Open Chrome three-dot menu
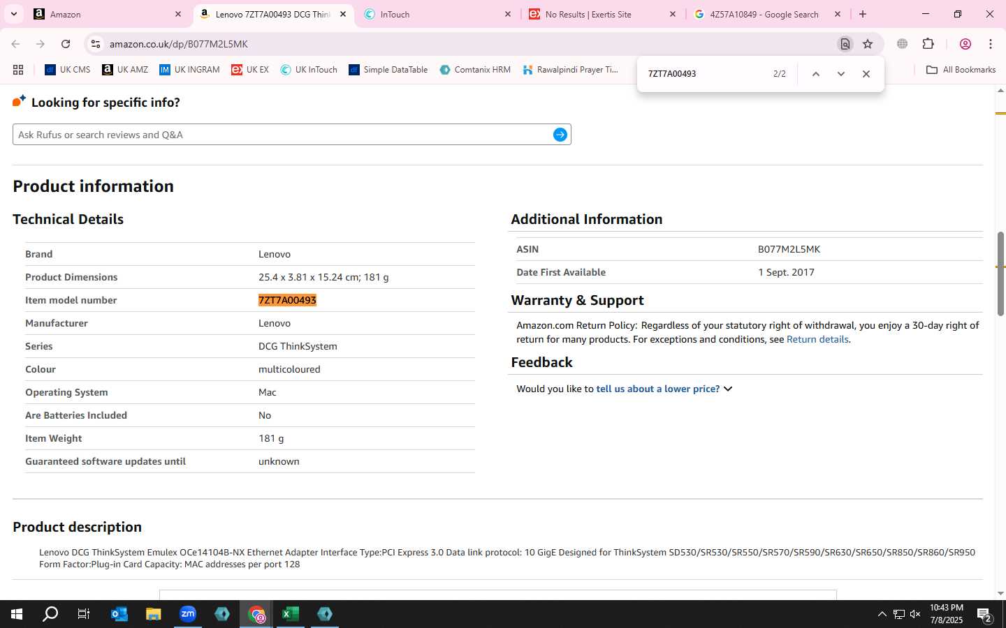Image resolution: width=1006 pixels, height=628 pixels. point(991,44)
